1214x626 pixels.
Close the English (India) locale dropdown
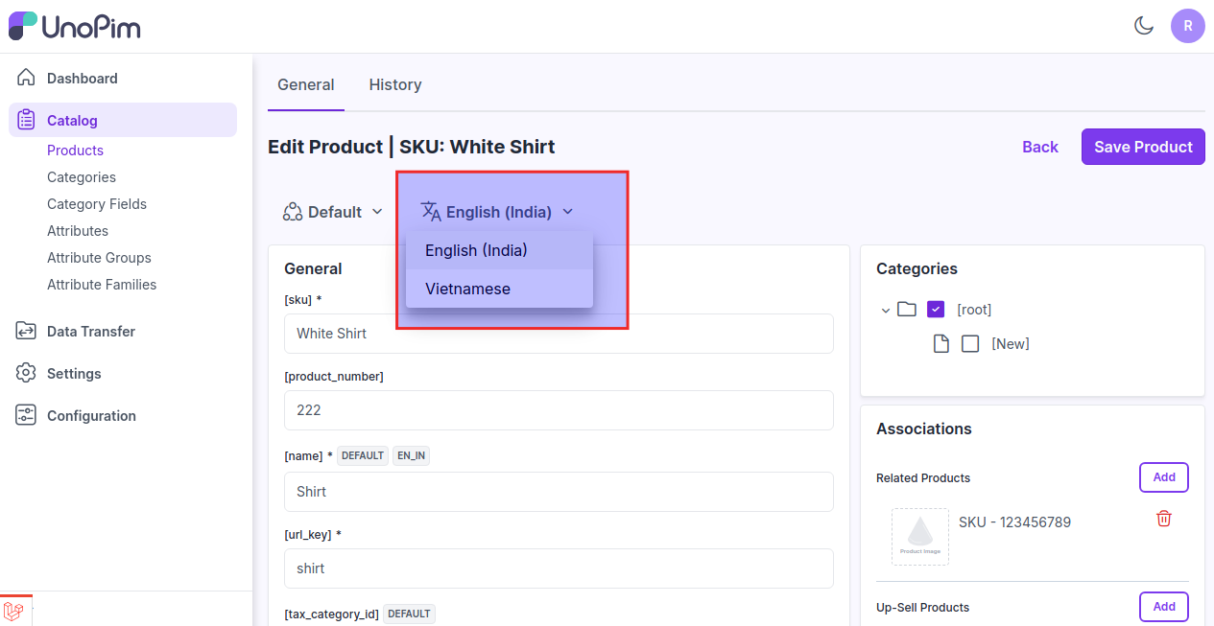click(x=497, y=212)
